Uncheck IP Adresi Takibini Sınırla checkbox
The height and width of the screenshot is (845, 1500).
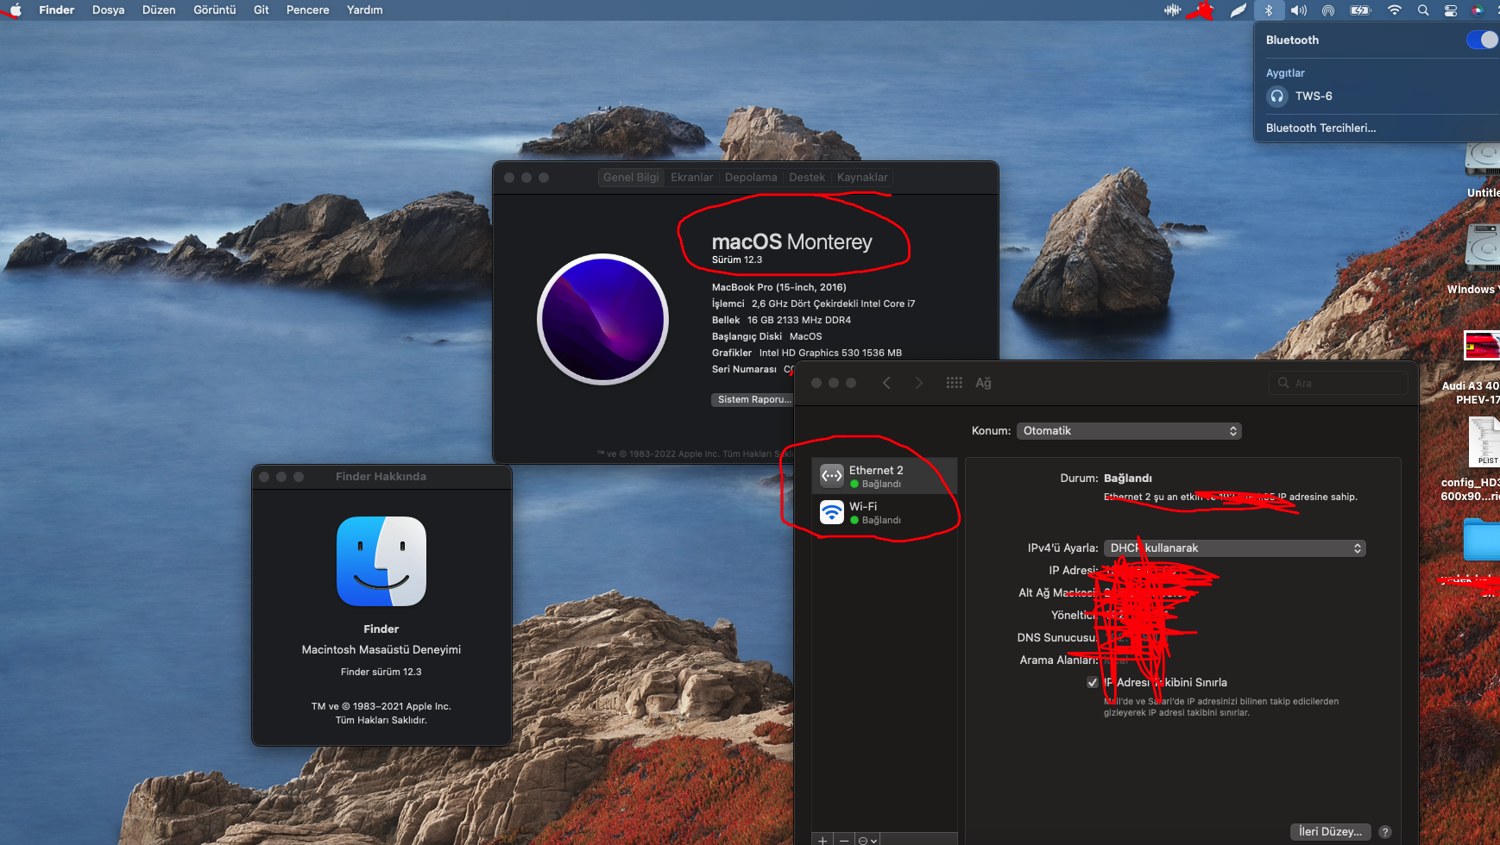coord(1093,683)
